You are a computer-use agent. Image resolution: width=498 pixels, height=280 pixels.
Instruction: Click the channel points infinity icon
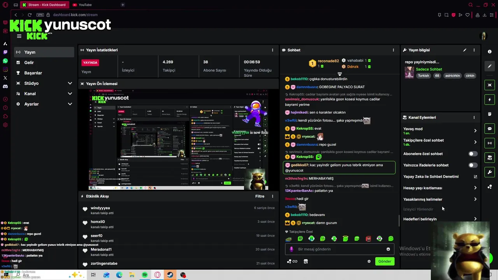pos(292,261)
